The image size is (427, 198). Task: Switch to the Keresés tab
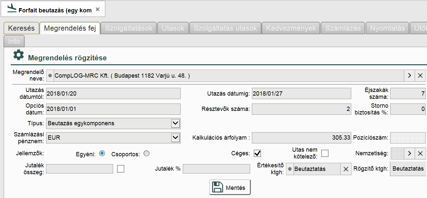click(21, 28)
